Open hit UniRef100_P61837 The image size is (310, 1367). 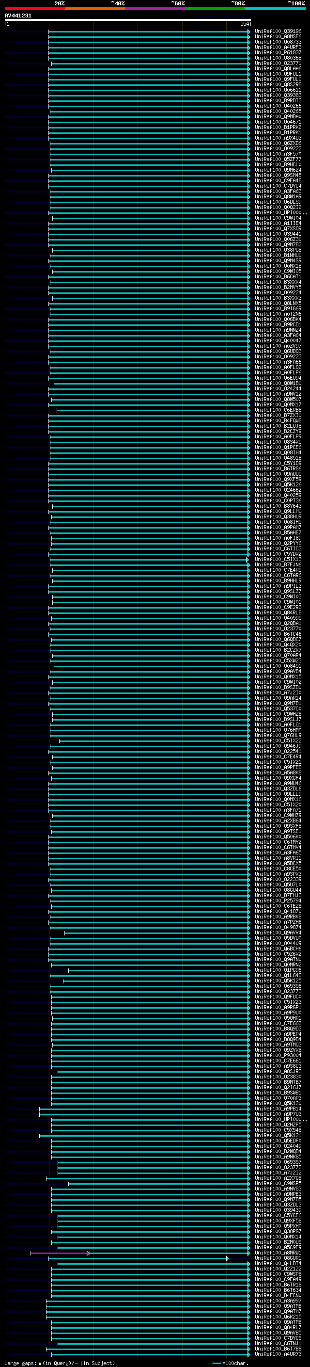pos(278,52)
